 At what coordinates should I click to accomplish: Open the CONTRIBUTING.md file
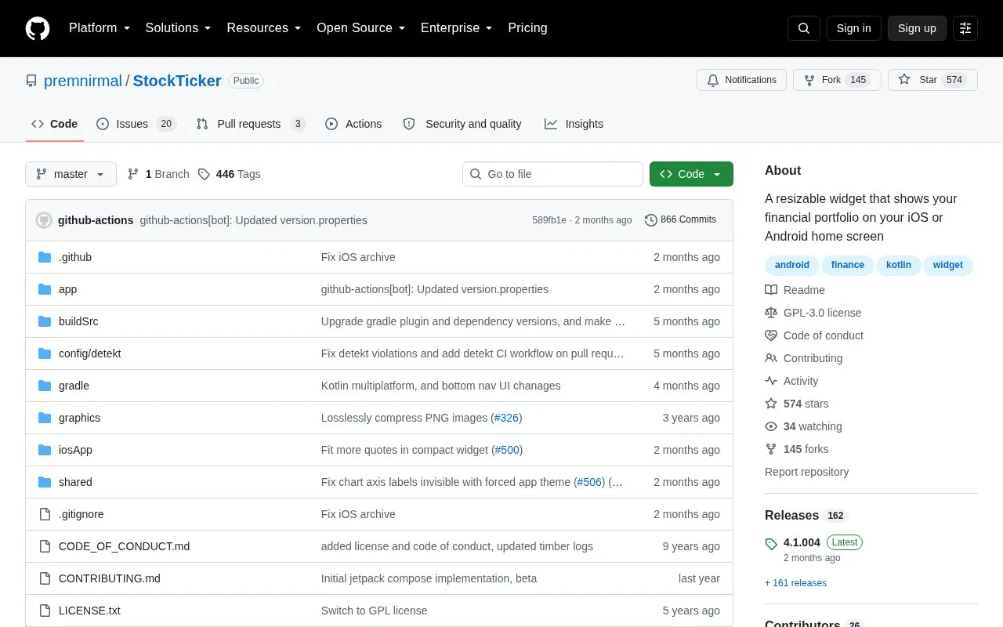click(110, 578)
